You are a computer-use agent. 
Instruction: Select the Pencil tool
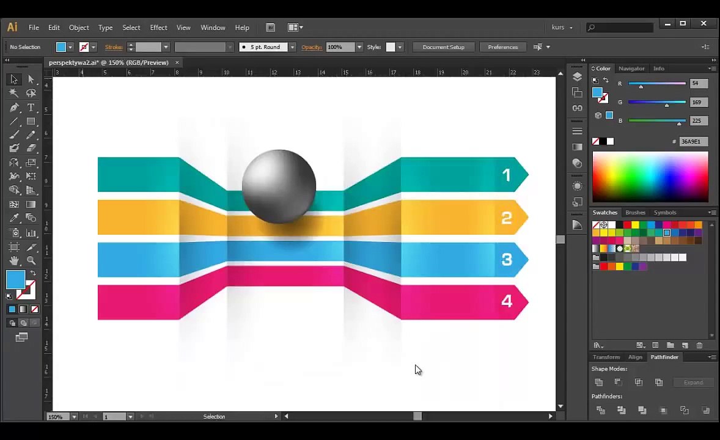point(31,135)
